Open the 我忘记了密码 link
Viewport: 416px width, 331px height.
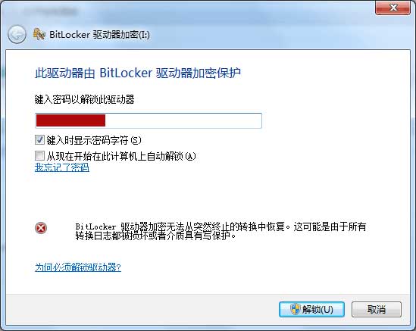(x=62, y=167)
